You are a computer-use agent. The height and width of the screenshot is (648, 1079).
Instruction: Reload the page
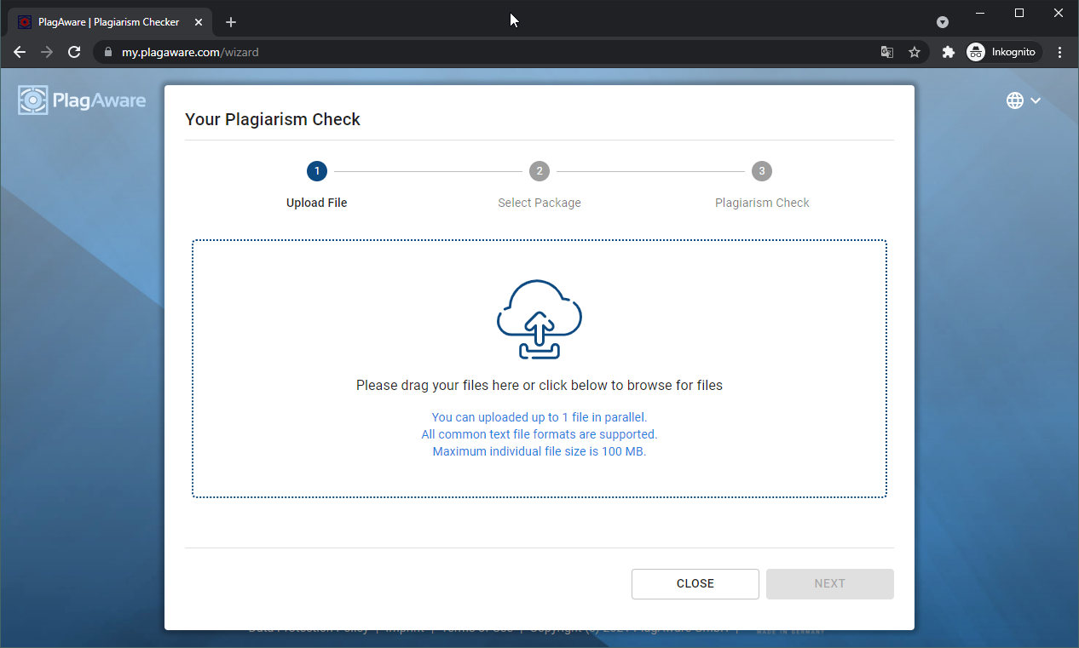click(74, 52)
